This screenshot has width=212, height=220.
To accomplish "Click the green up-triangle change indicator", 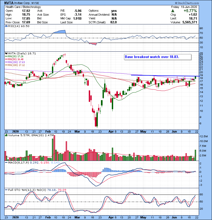I will [x=173, y=11].
